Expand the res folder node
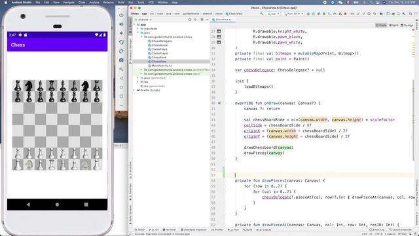Image resolution: width=419 pixels, height=236 pixels. point(138,82)
